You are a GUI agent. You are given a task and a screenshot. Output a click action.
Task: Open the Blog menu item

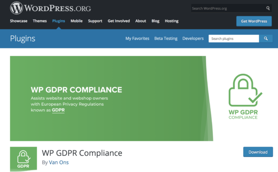(156, 21)
